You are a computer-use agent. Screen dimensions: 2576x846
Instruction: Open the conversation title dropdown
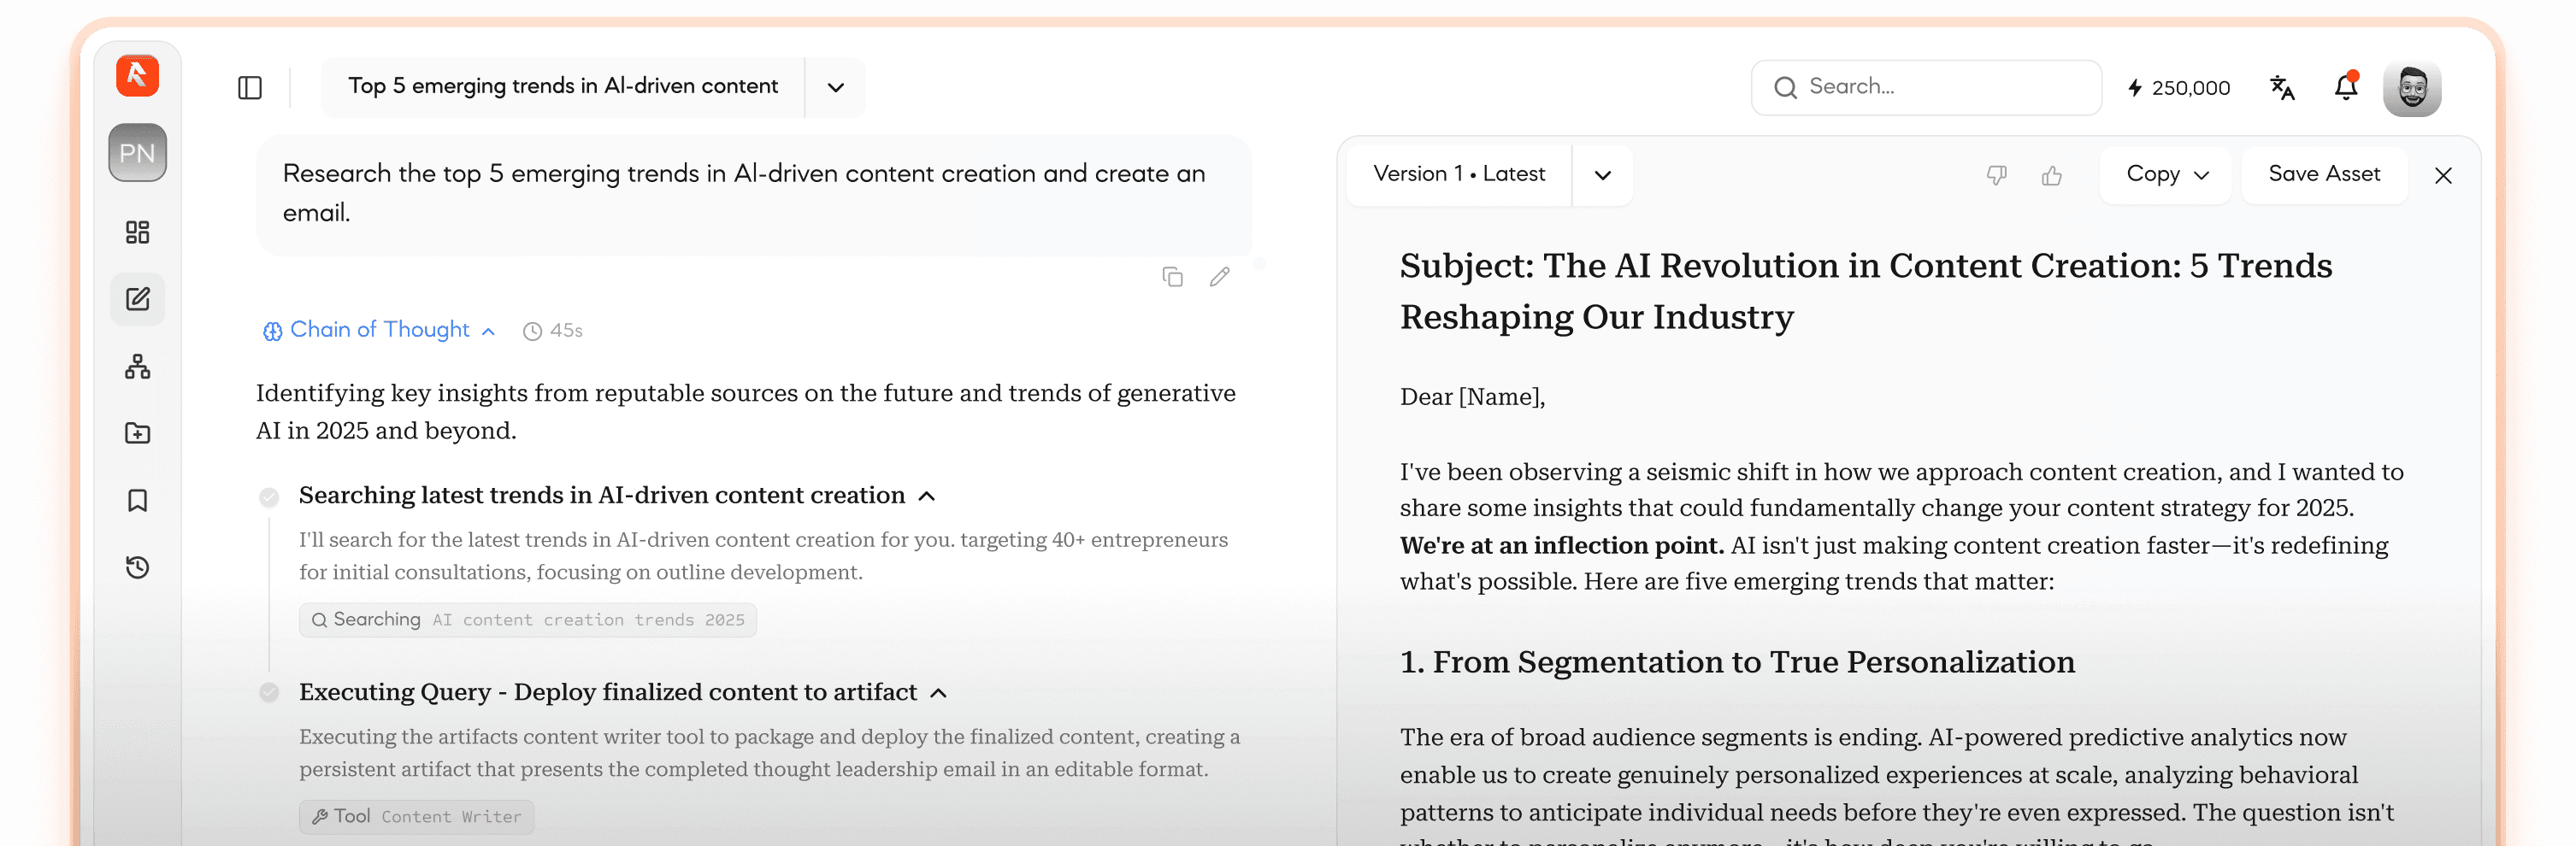tap(835, 88)
